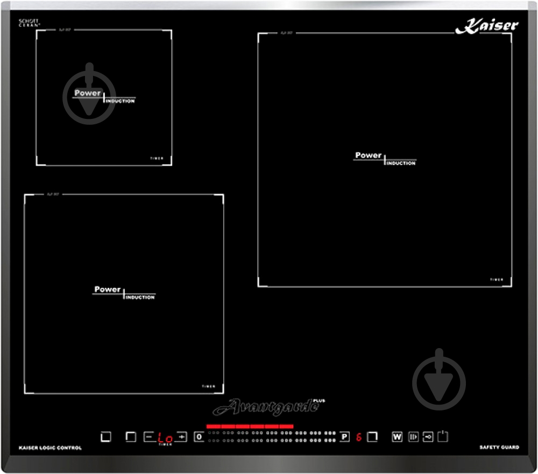Click the Power Induction label in the large right zone

(385, 159)
